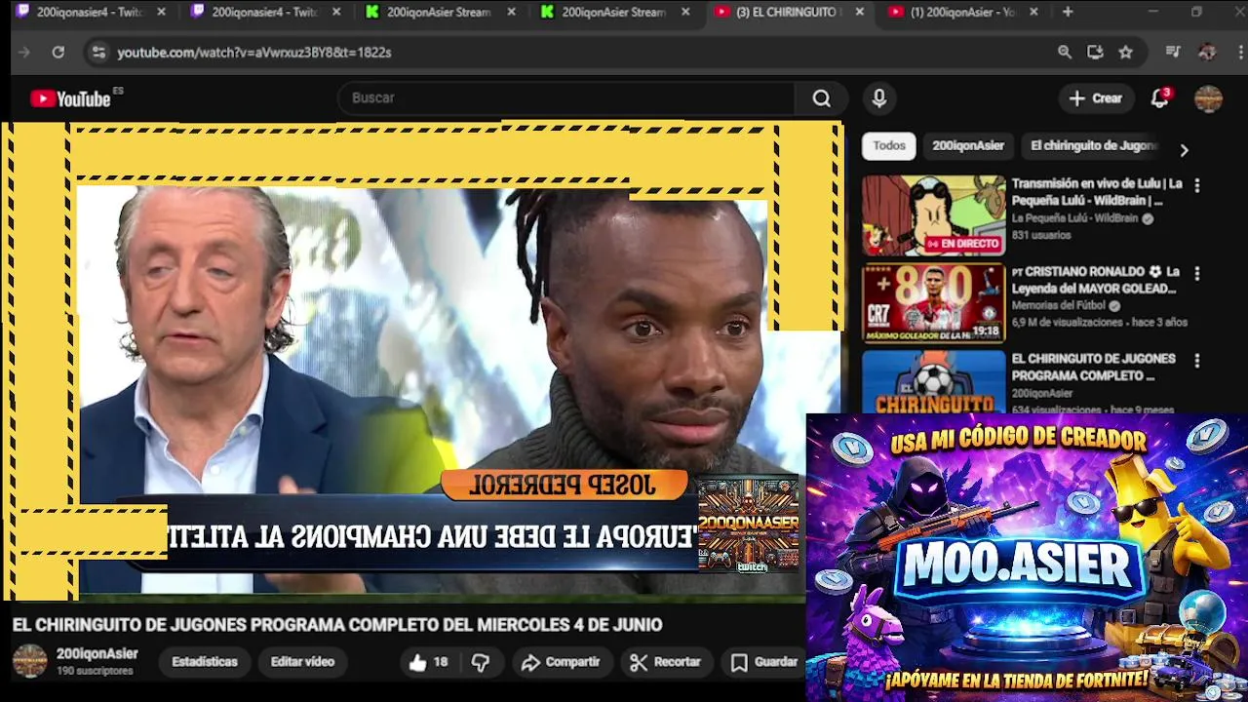Close the EL CHIRINGUITO tab
The height and width of the screenshot is (702, 1248).
(859, 13)
